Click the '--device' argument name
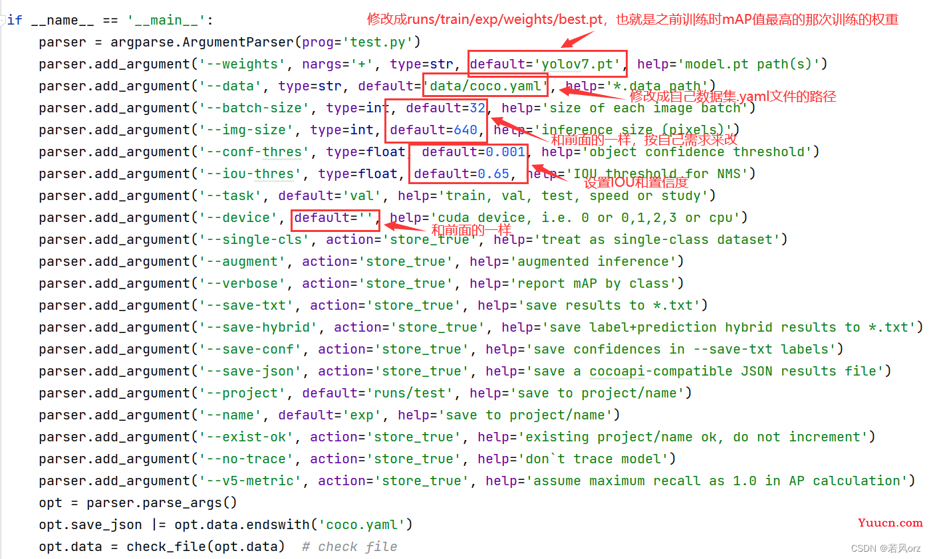The width and height of the screenshot is (931, 559). 238,217
